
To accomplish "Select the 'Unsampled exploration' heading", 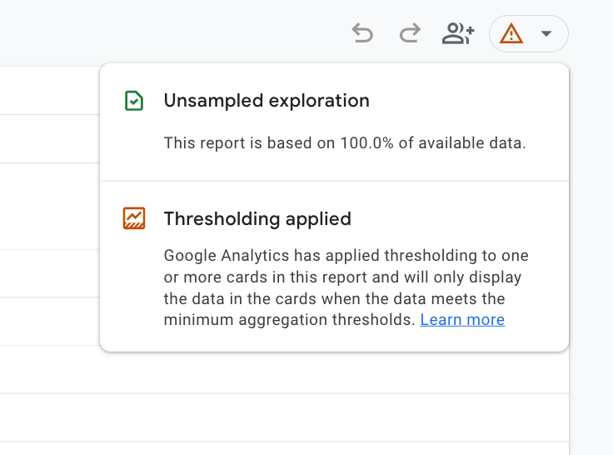I will (x=267, y=101).
